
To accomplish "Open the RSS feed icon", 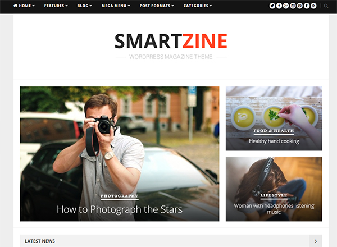I will point(313,6).
